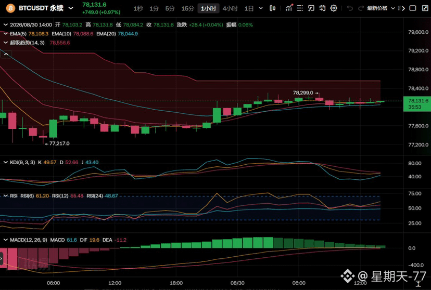Collapse the EMA(5) indicator legend
Screen dimensions: 431x290
(x=6, y=34)
